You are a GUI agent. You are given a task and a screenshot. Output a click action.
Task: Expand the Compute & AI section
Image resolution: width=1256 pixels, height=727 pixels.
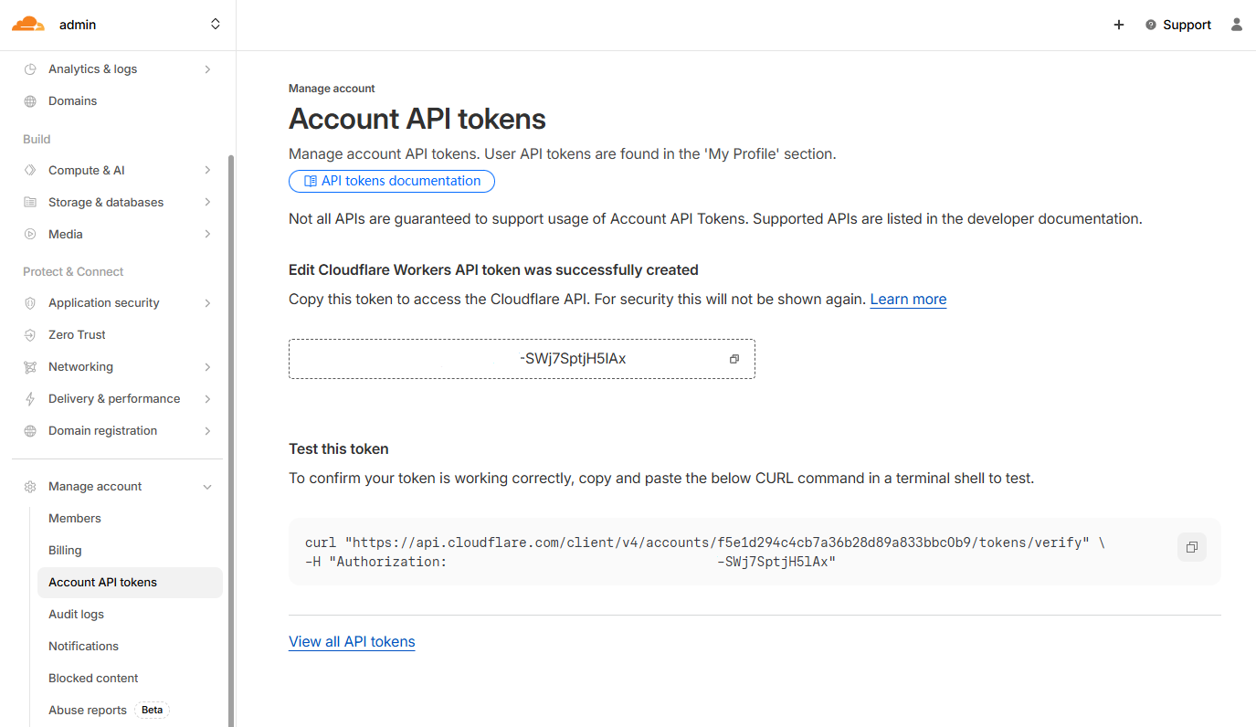coord(207,171)
